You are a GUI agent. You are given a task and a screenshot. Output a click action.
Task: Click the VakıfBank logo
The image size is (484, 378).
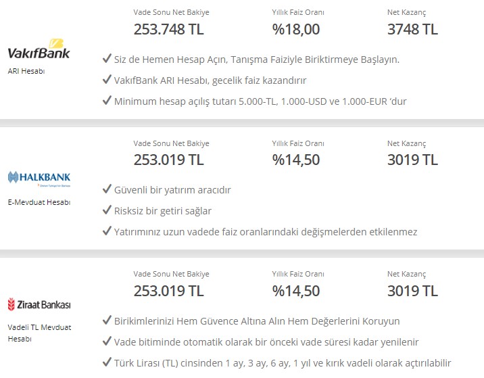click(x=39, y=49)
